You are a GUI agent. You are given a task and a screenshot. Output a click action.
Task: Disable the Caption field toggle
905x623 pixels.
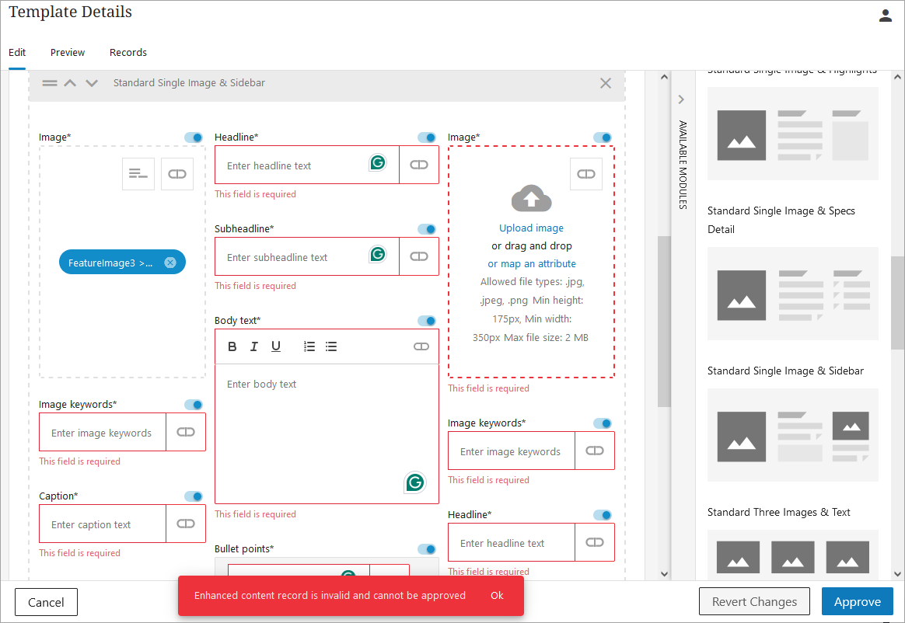coord(194,496)
